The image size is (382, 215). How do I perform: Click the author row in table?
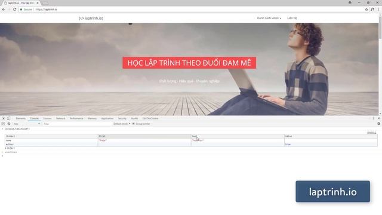(x=191, y=145)
